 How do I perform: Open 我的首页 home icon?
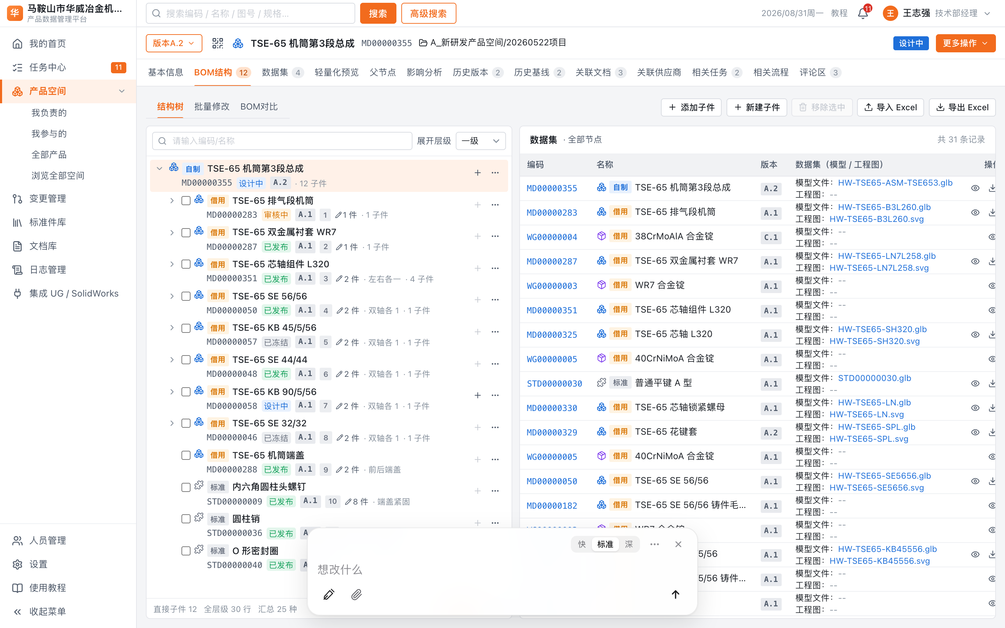coord(17,44)
